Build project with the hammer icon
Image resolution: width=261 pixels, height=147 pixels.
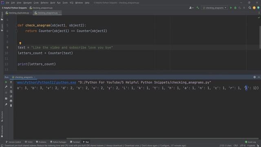click(197, 8)
